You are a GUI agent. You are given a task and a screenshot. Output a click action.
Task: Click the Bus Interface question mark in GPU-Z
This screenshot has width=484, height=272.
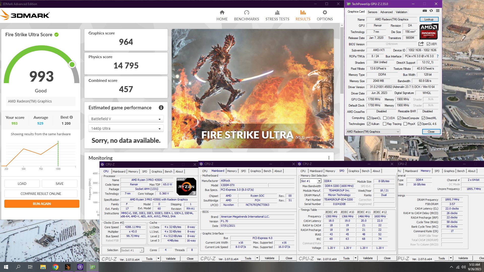438,56
